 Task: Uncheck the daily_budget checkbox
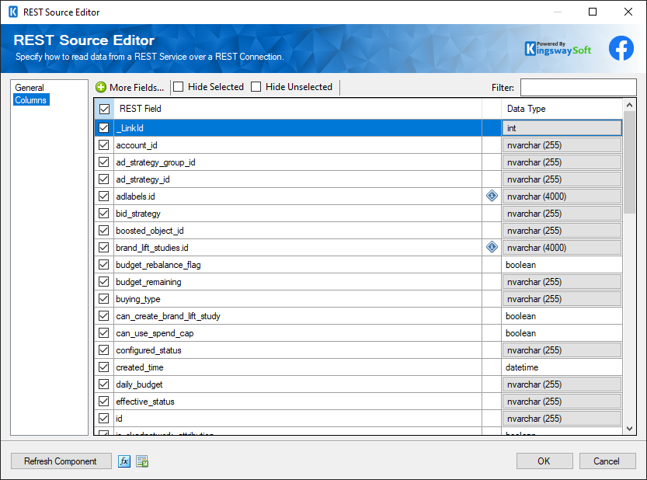pos(103,384)
